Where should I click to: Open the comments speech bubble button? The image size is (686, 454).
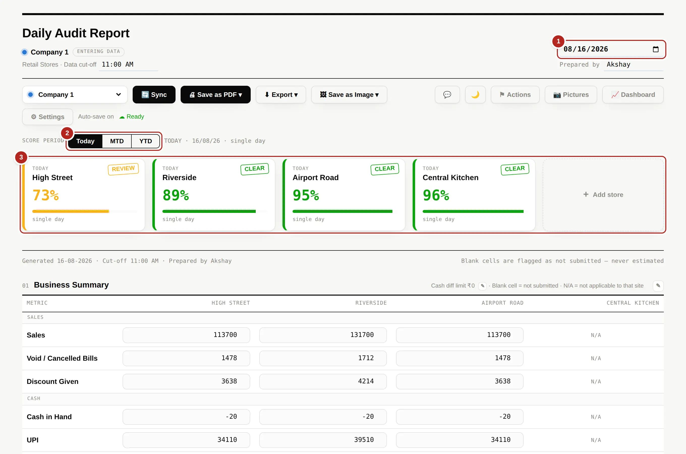[447, 95]
